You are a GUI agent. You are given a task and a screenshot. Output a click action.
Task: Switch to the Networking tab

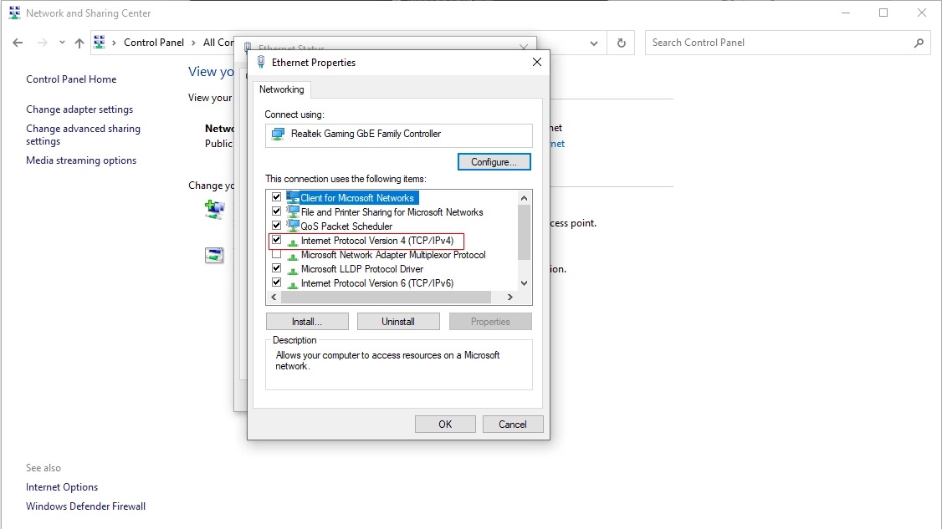(281, 89)
